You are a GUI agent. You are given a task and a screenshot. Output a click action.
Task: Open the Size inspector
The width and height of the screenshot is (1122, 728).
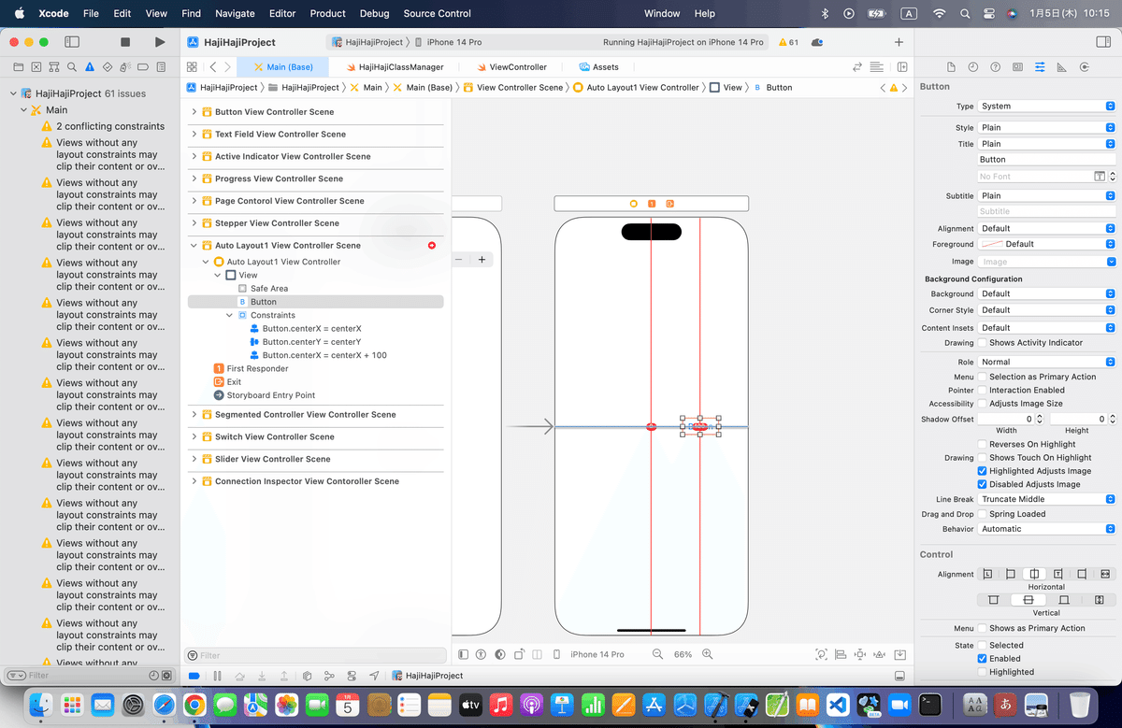click(x=1061, y=67)
